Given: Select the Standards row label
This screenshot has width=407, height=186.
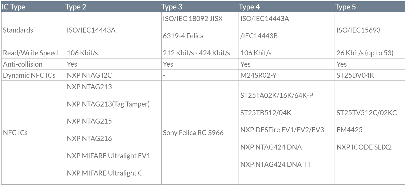Looking at the screenshot, I should (x=18, y=30).
